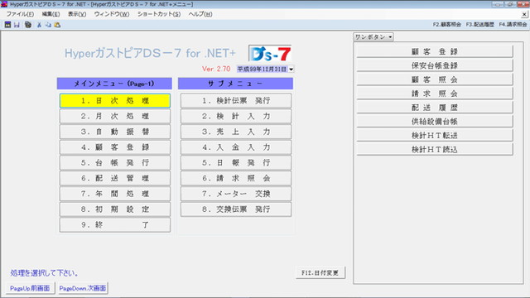
Task: Open the 編集(E) menu
Action: pos(51,14)
